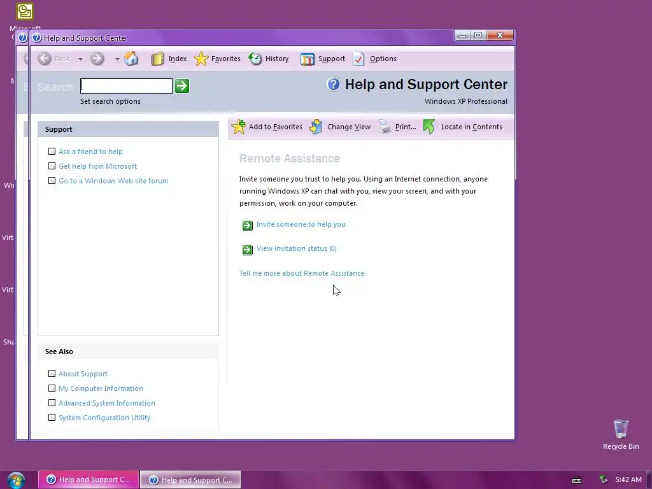This screenshot has height=489, width=652.
Task: Maximize the front Help and Support window
Action: pyautogui.click(x=478, y=36)
